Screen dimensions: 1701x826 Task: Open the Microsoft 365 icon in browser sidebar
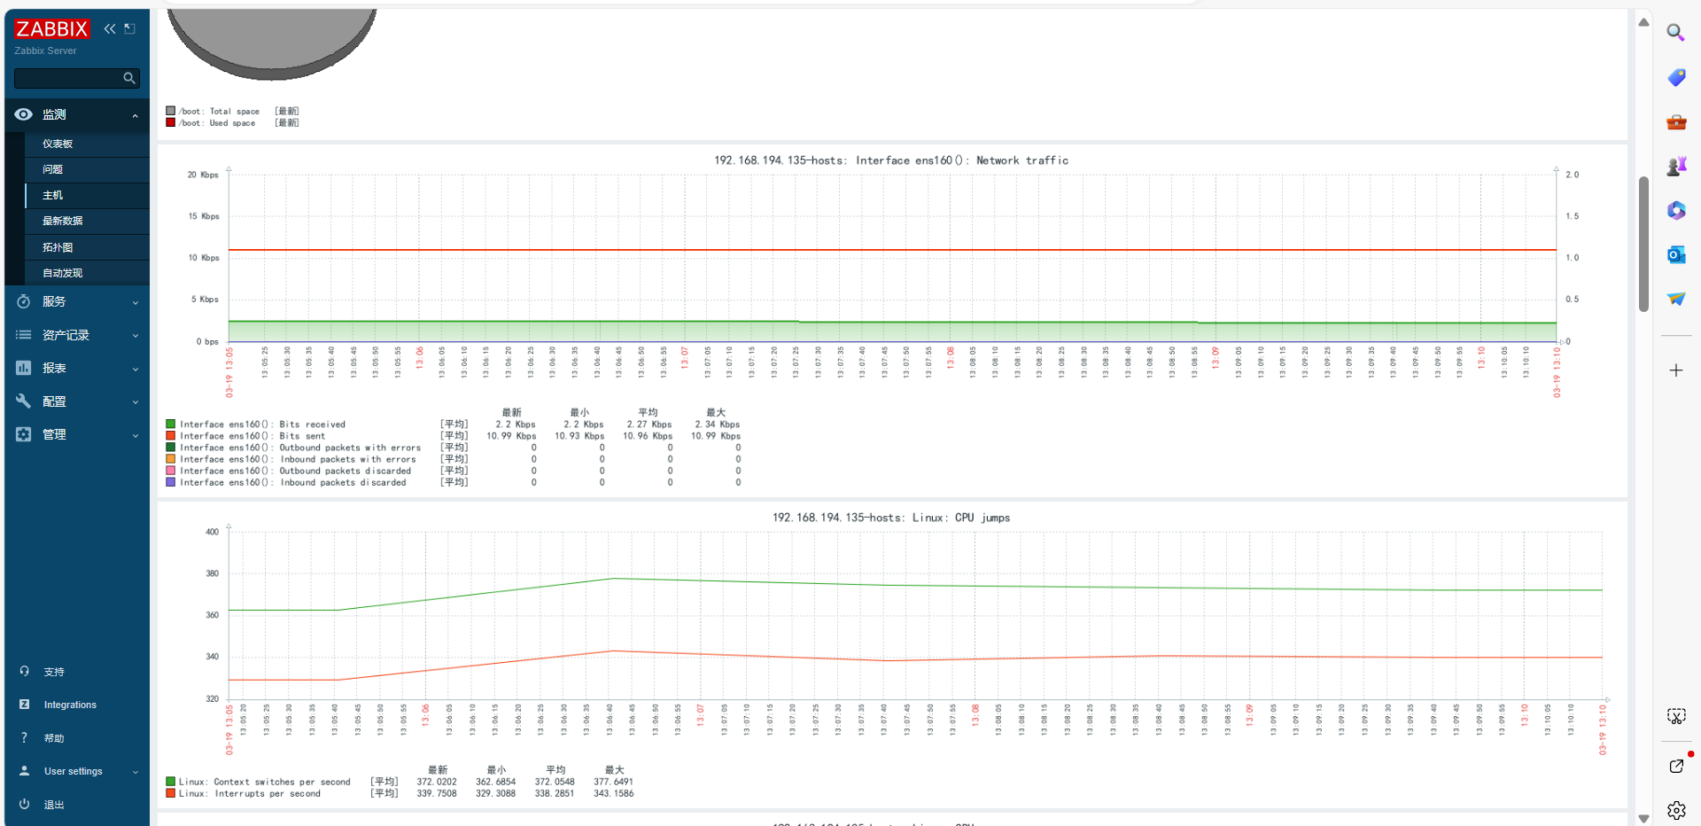[1675, 210]
